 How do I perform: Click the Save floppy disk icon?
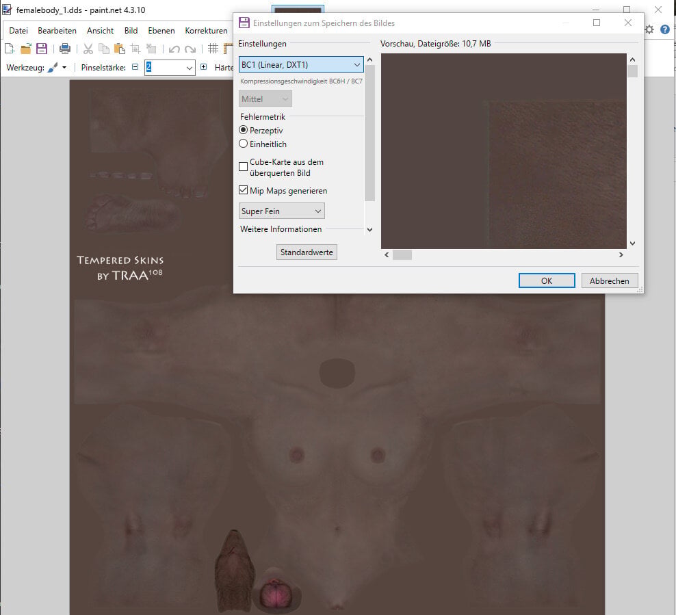coord(41,49)
